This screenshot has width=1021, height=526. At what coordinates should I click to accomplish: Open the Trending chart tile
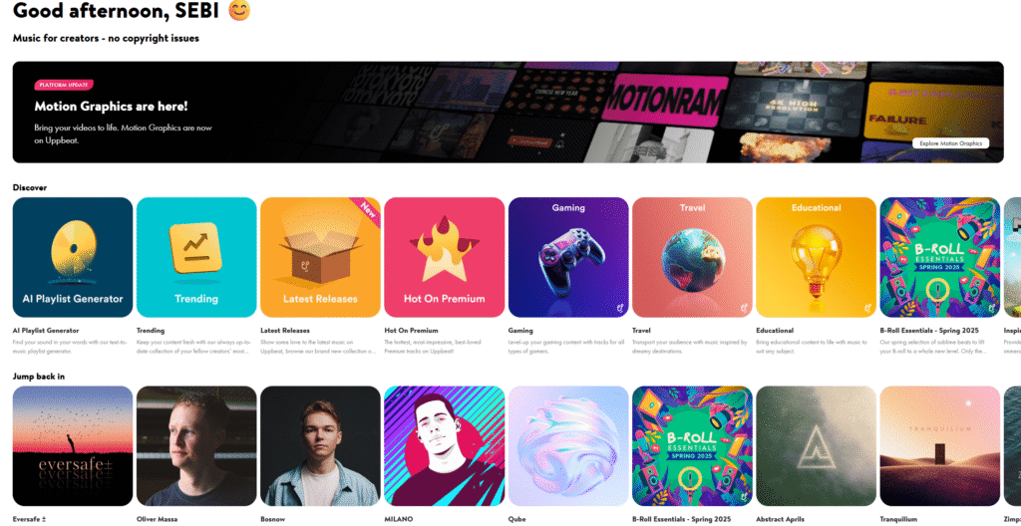coord(196,257)
